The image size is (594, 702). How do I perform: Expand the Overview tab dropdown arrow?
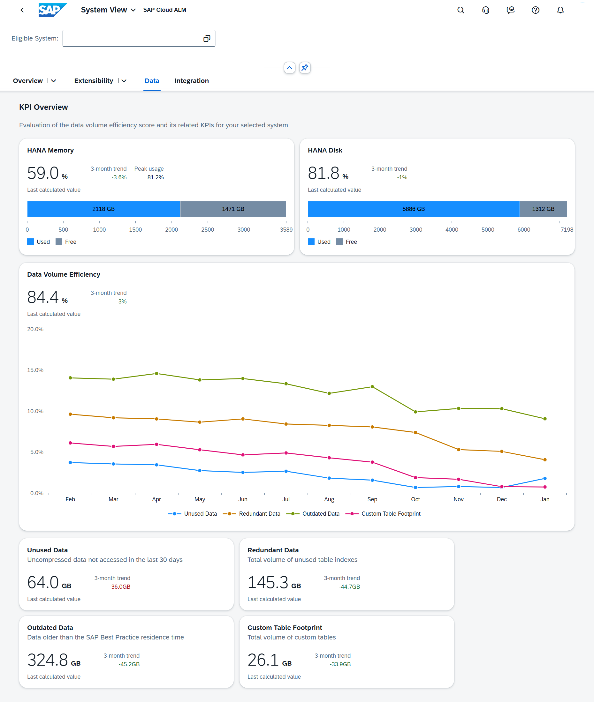point(54,81)
